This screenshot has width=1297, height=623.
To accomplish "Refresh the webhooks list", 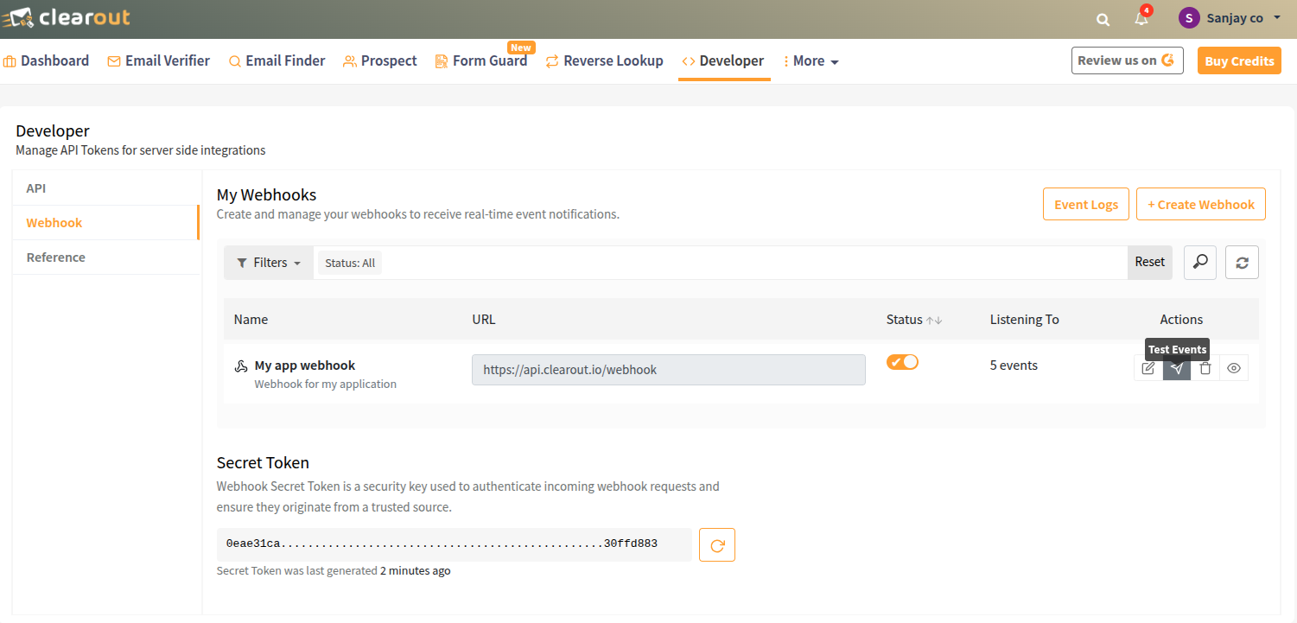I will pos(1242,262).
